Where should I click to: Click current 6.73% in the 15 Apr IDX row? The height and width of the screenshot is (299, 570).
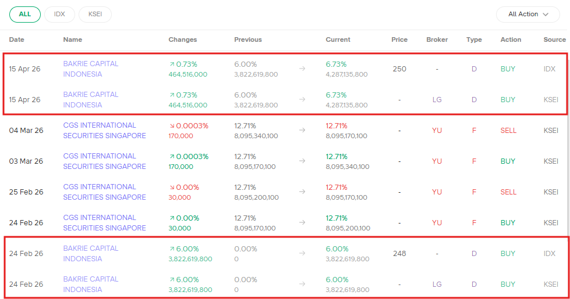[x=337, y=64]
